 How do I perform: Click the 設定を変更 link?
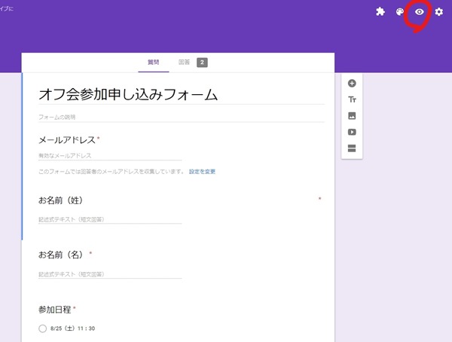202,172
